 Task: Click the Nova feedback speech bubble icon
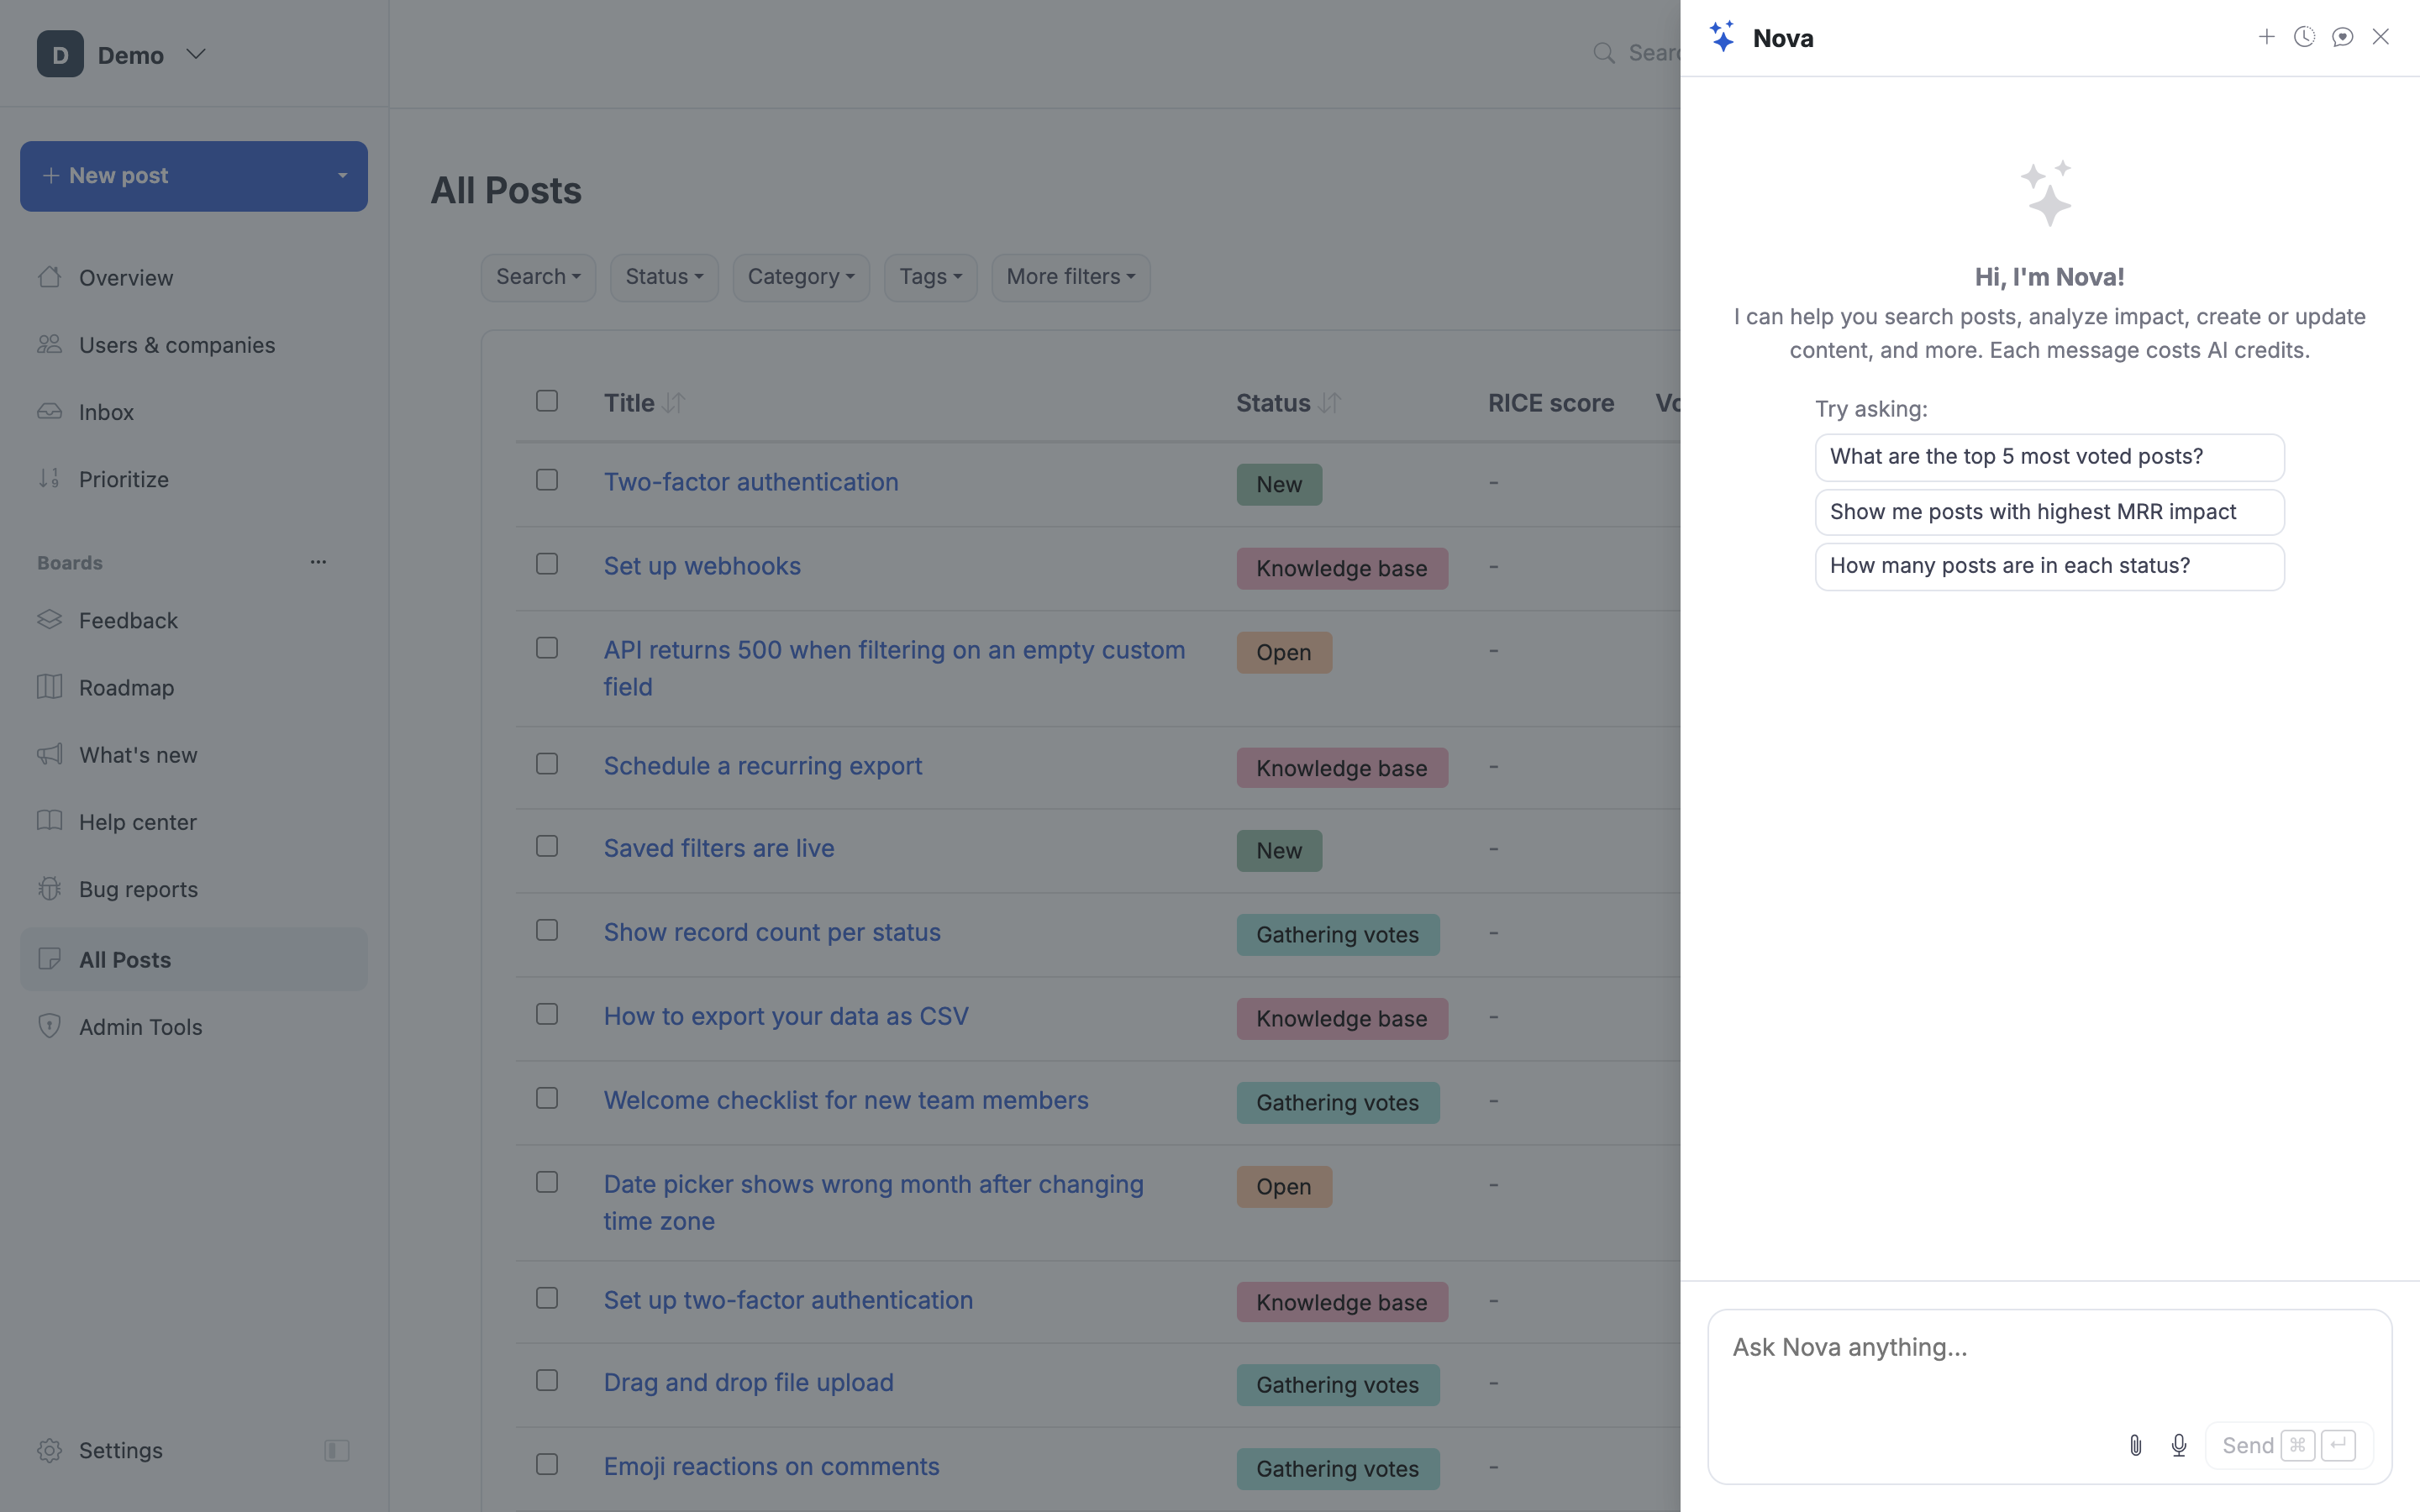(x=2342, y=37)
